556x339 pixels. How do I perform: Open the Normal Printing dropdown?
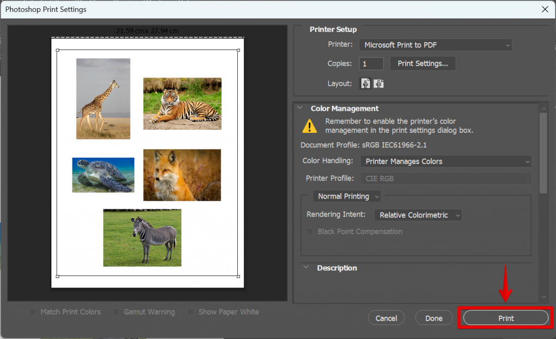pos(346,196)
